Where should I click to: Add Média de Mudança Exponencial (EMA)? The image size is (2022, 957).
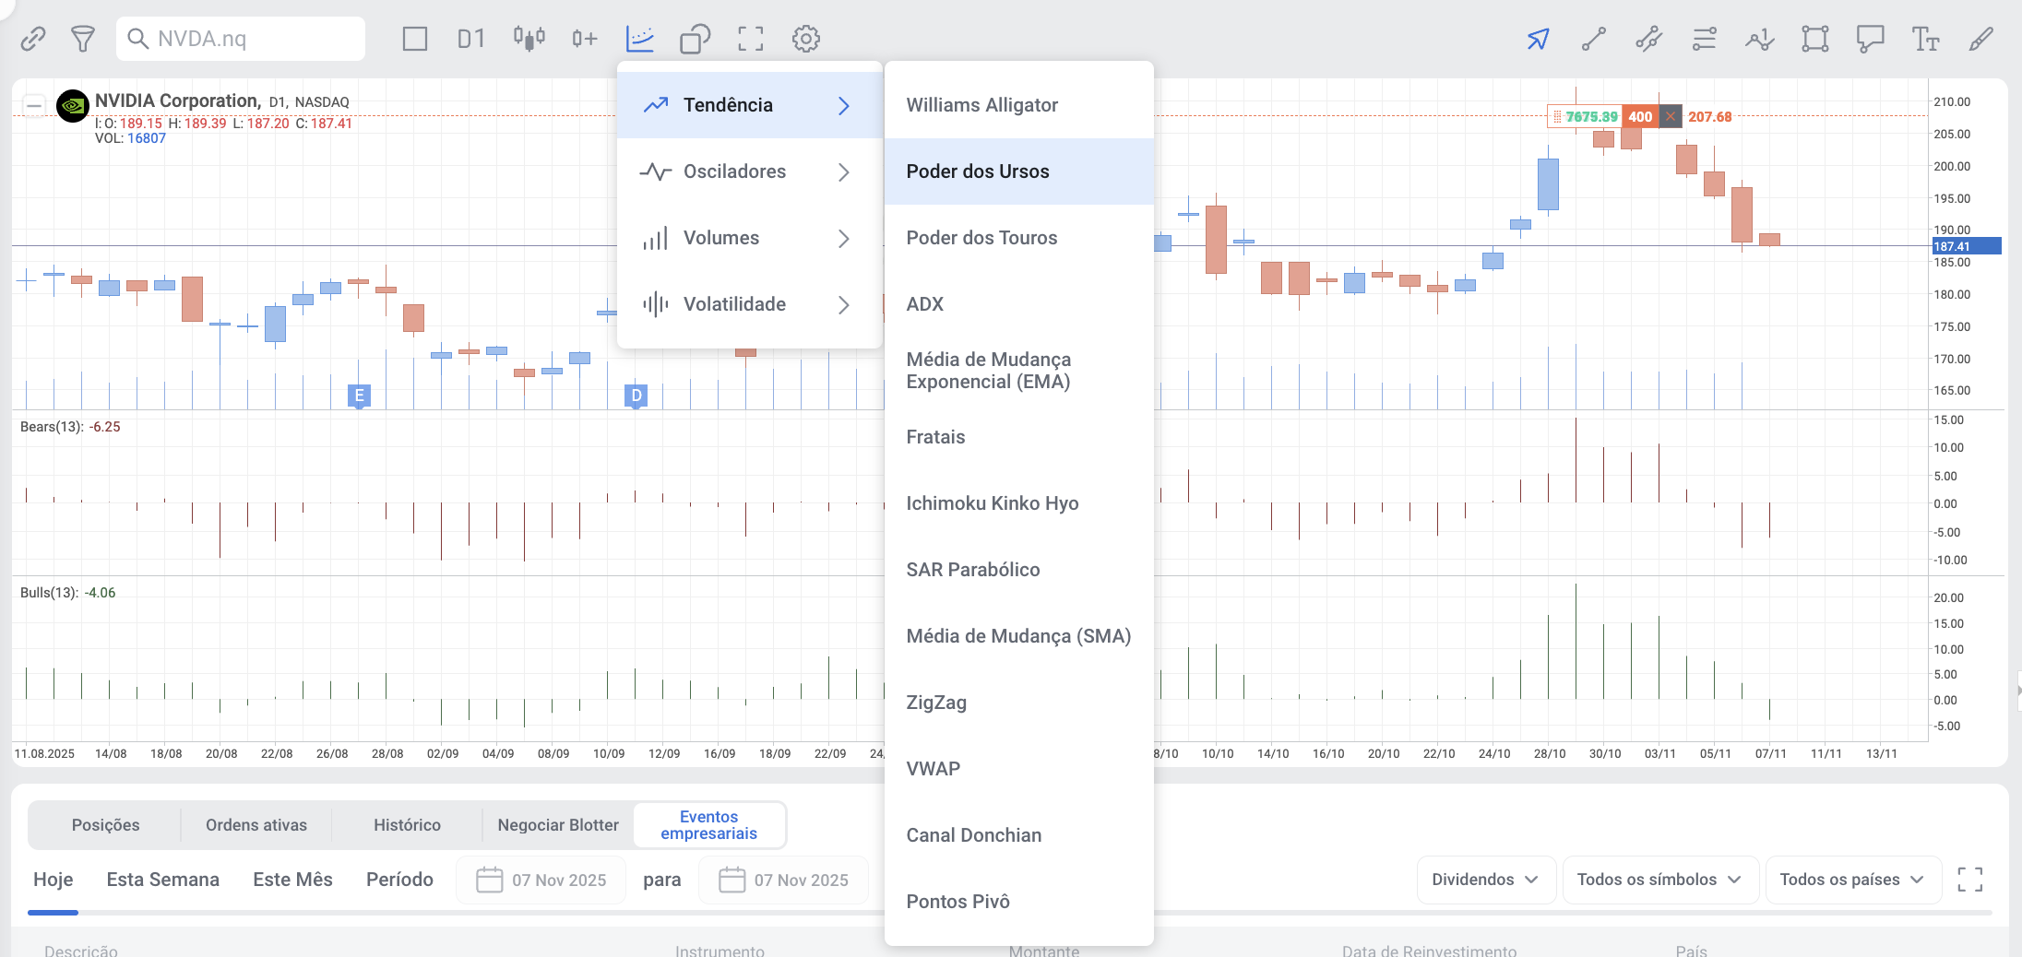pos(1019,371)
